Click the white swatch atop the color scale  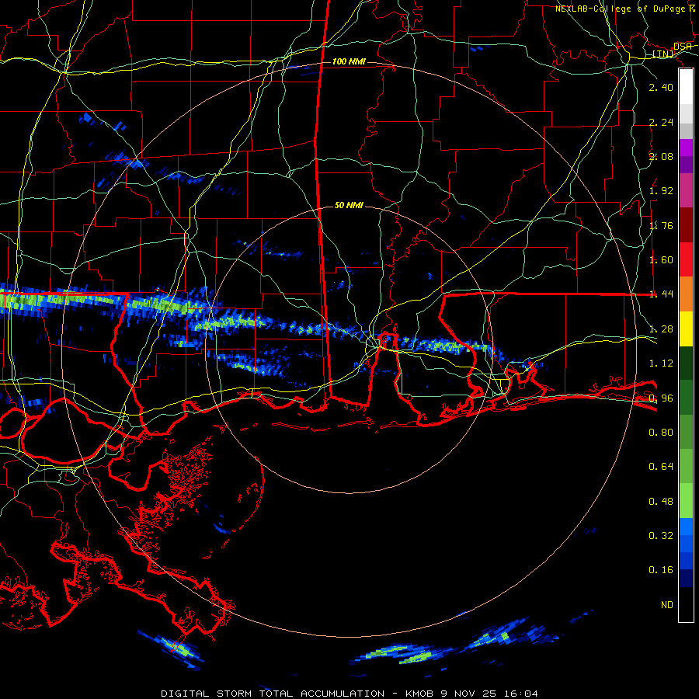click(686, 86)
